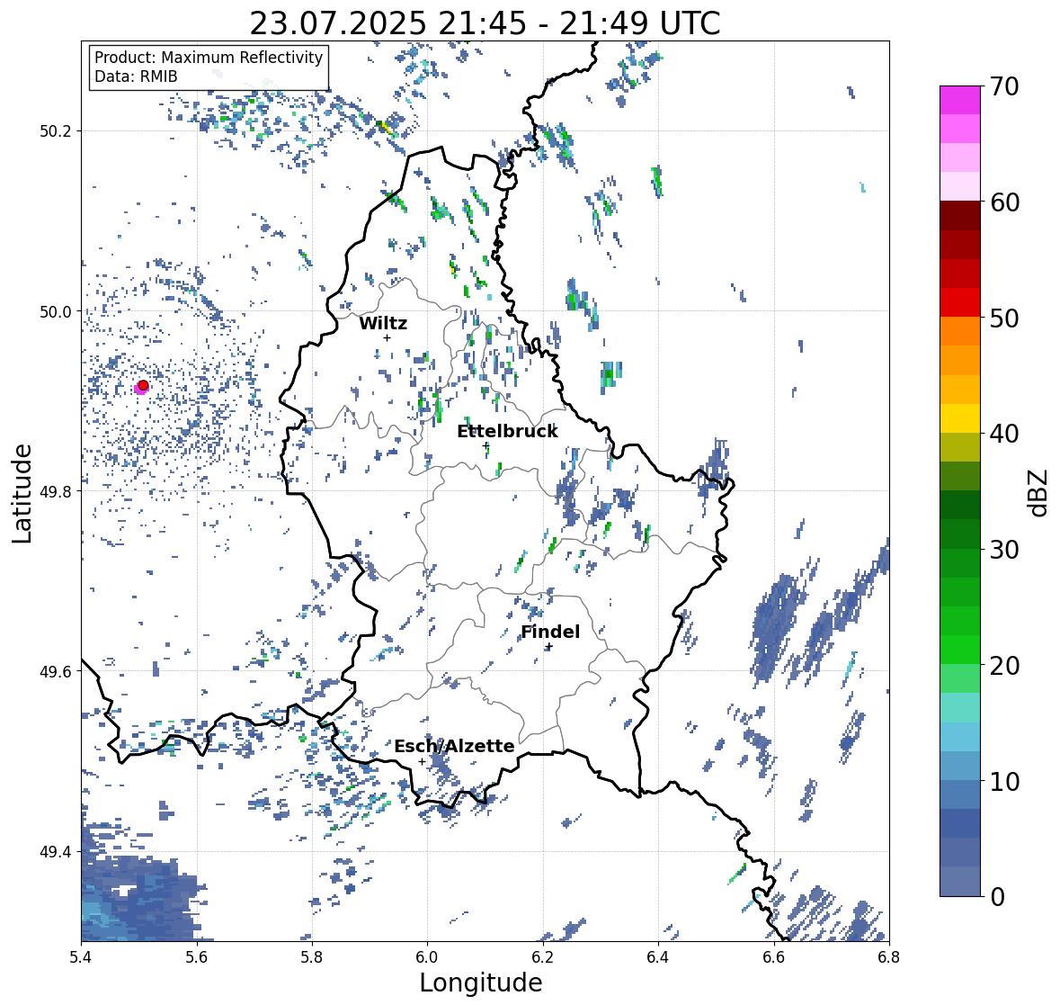
Task: Click the 6.0 longitude tick label
Action: point(427,957)
